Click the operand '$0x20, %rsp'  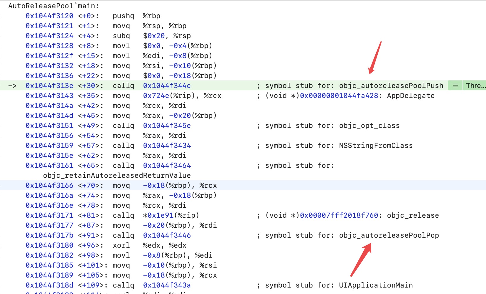tap(167, 36)
